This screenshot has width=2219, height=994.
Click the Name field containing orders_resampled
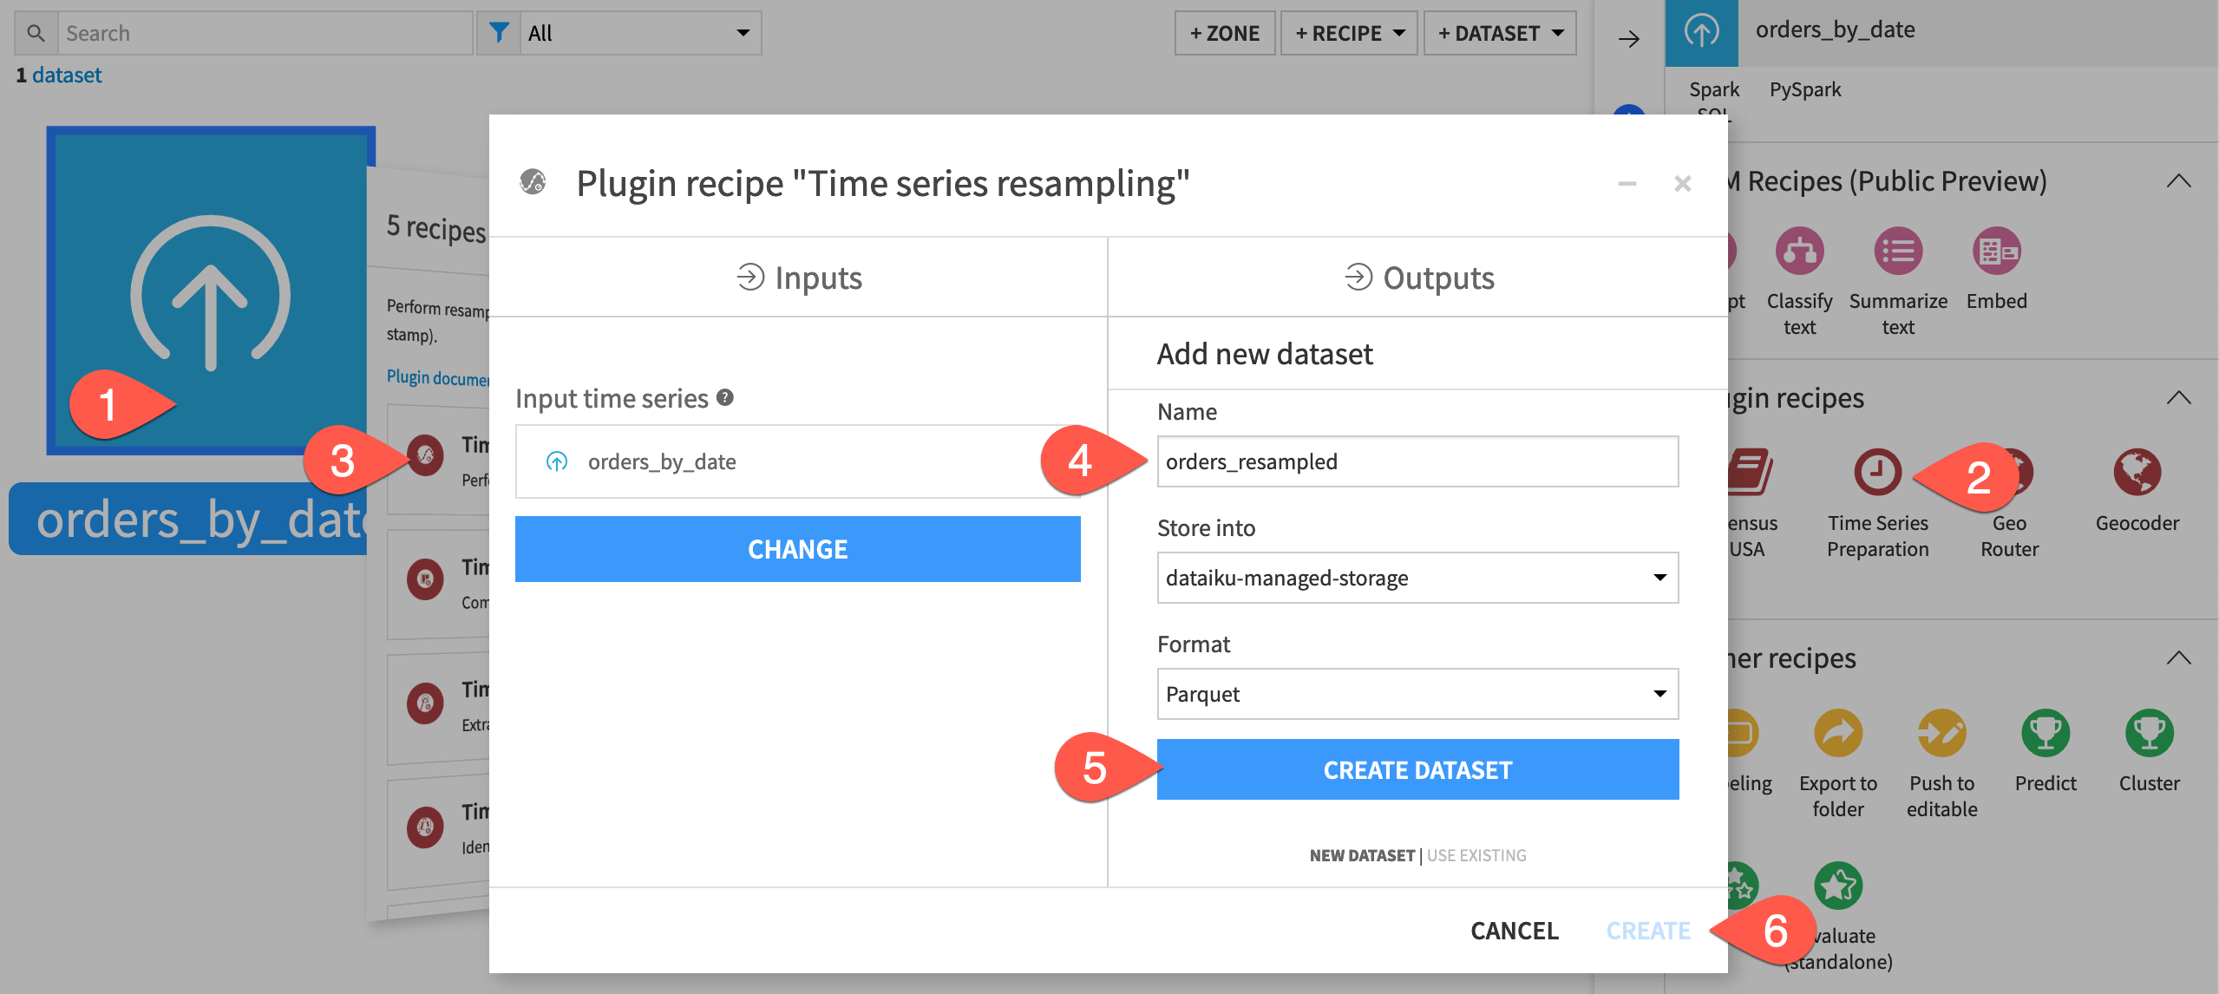point(1417,461)
